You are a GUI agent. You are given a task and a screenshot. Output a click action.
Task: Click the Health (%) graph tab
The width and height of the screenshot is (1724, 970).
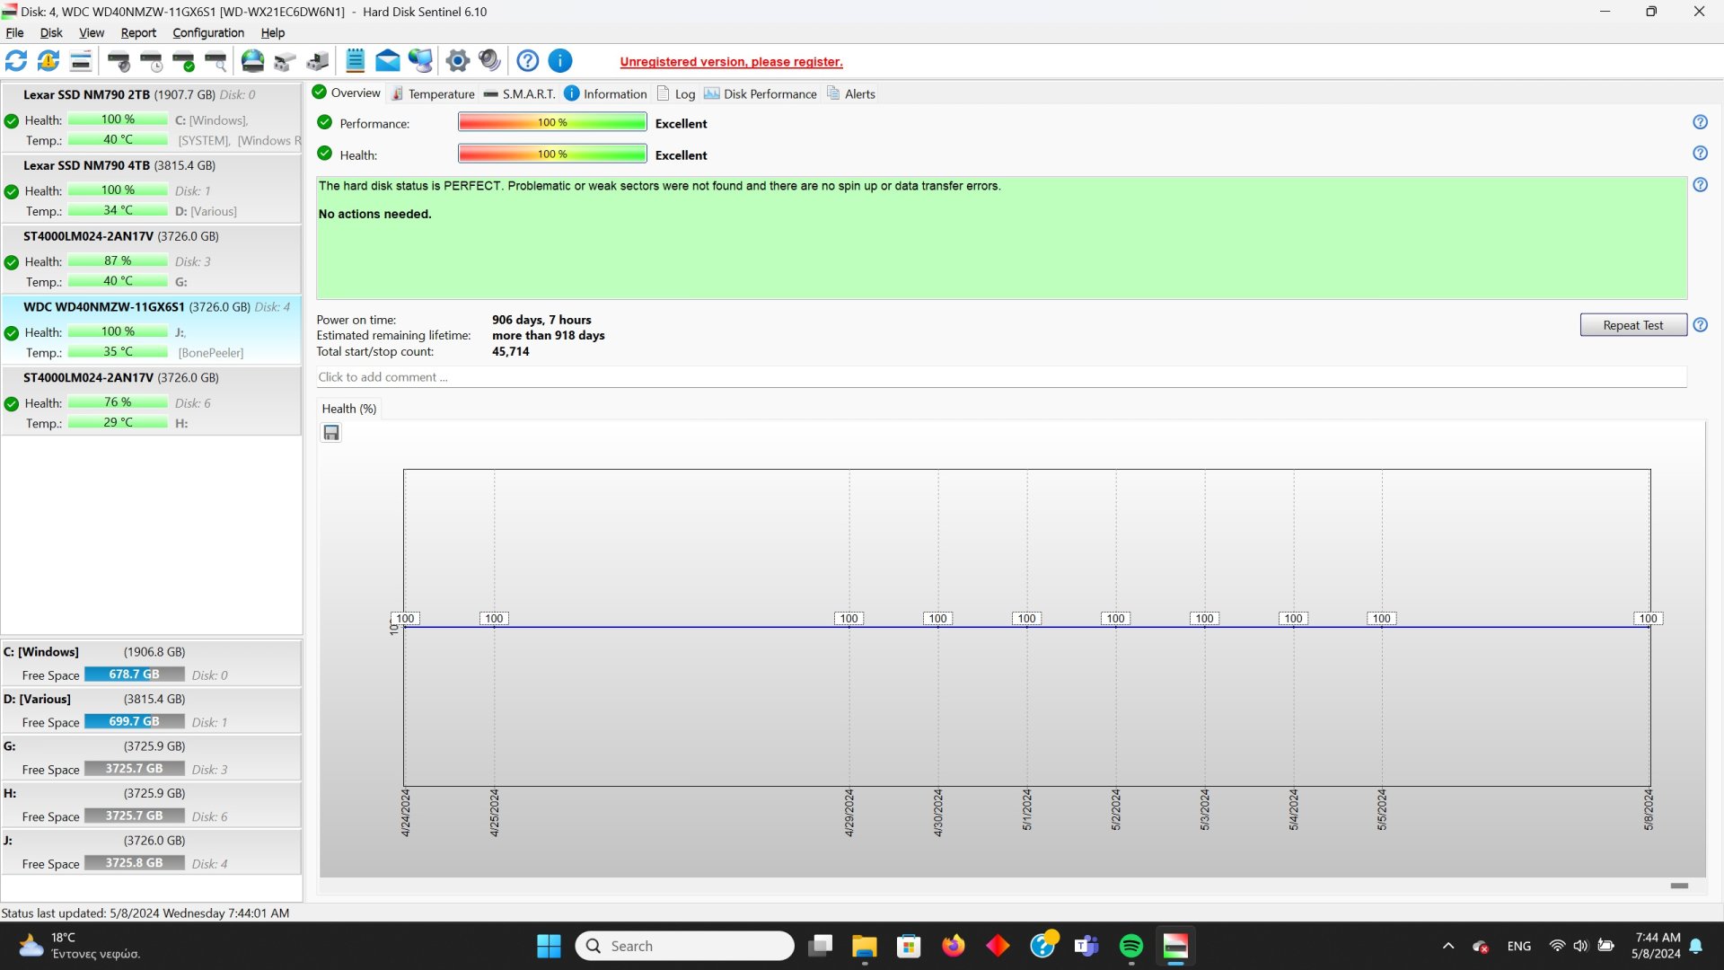click(x=349, y=409)
